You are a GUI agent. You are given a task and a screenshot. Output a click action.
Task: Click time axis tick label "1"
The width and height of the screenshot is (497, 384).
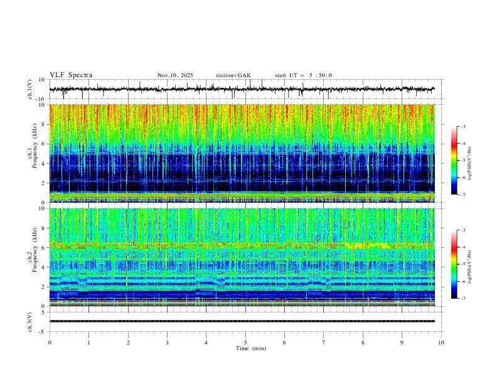[x=88, y=343]
